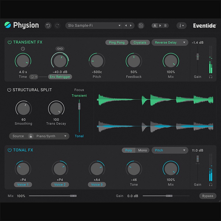
Task: Click the Transient Pitch knob
Action: tap(97, 61)
